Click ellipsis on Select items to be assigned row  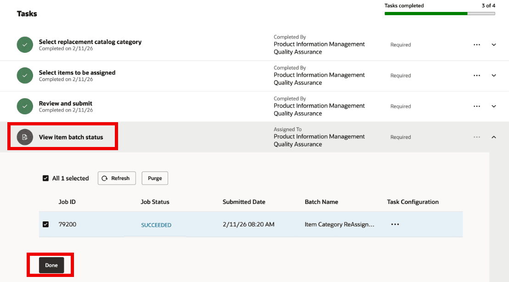coord(476,75)
